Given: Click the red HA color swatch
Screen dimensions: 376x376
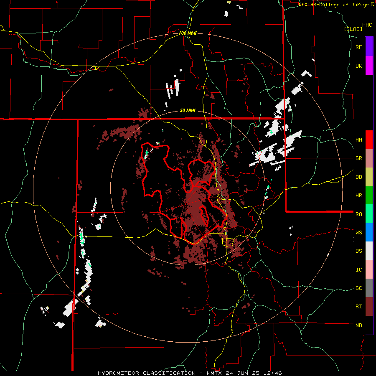Looking at the screenshot, I should coord(369,140).
